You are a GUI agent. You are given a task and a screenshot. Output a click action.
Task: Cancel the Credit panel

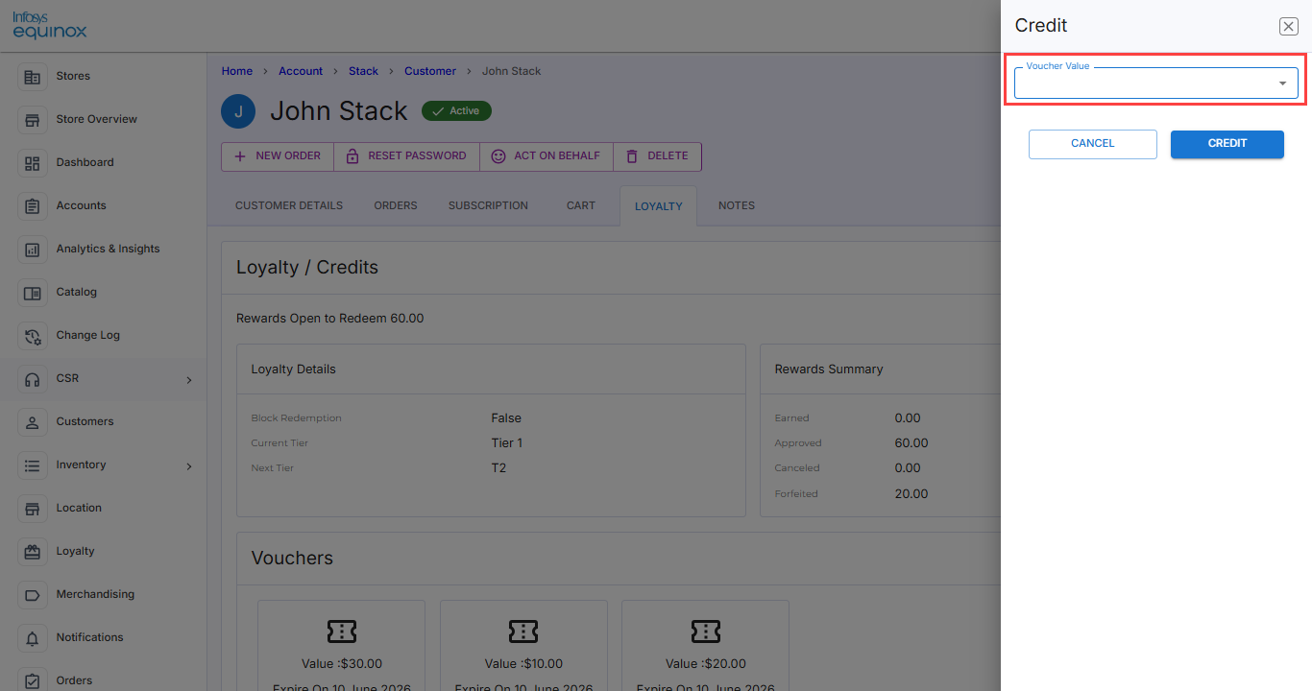(1093, 144)
